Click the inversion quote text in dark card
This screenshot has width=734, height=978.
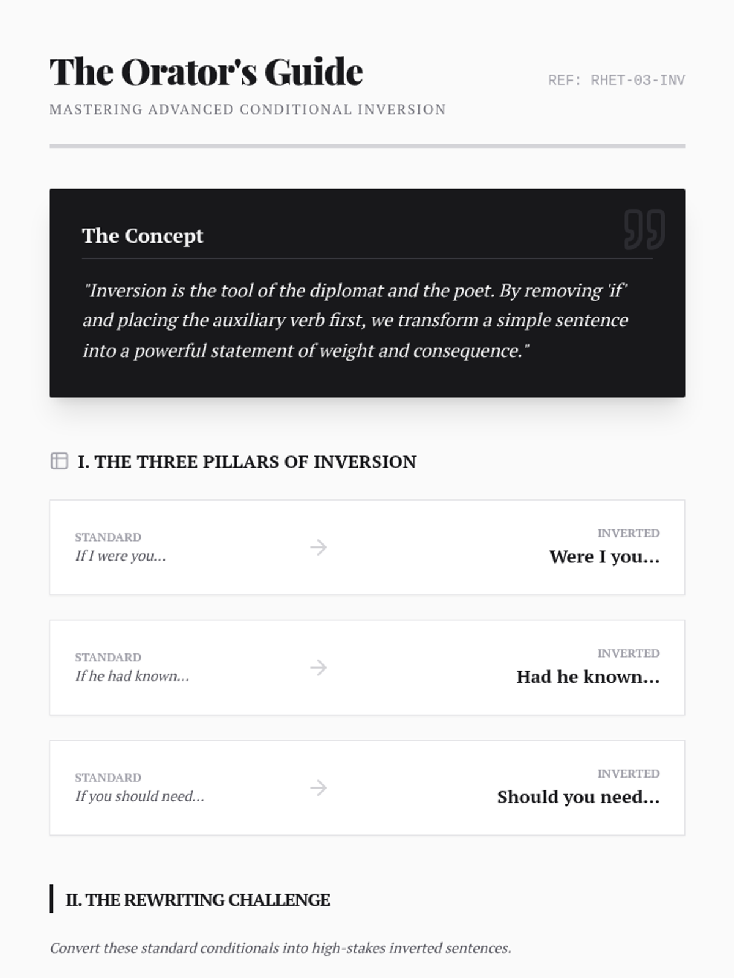click(x=355, y=320)
